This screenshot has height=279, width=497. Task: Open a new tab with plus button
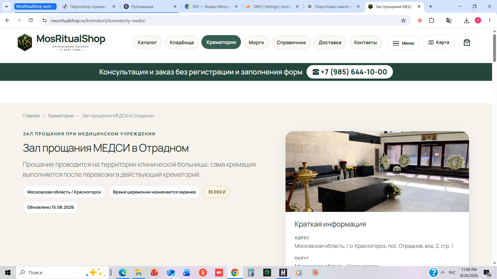click(x=431, y=6)
